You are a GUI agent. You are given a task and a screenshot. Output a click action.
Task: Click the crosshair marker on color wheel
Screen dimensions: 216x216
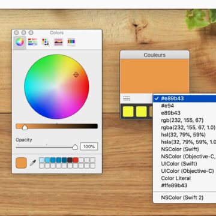(x=76, y=75)
